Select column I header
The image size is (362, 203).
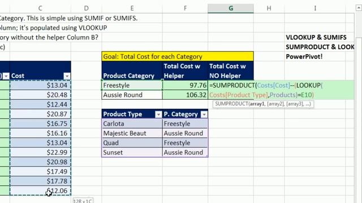(x=315, y=8)
